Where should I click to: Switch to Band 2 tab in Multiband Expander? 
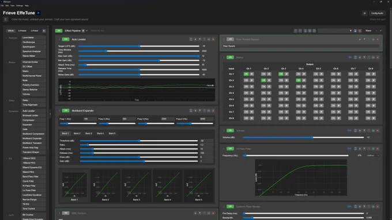pyautogui.click(x=77, y=133)
